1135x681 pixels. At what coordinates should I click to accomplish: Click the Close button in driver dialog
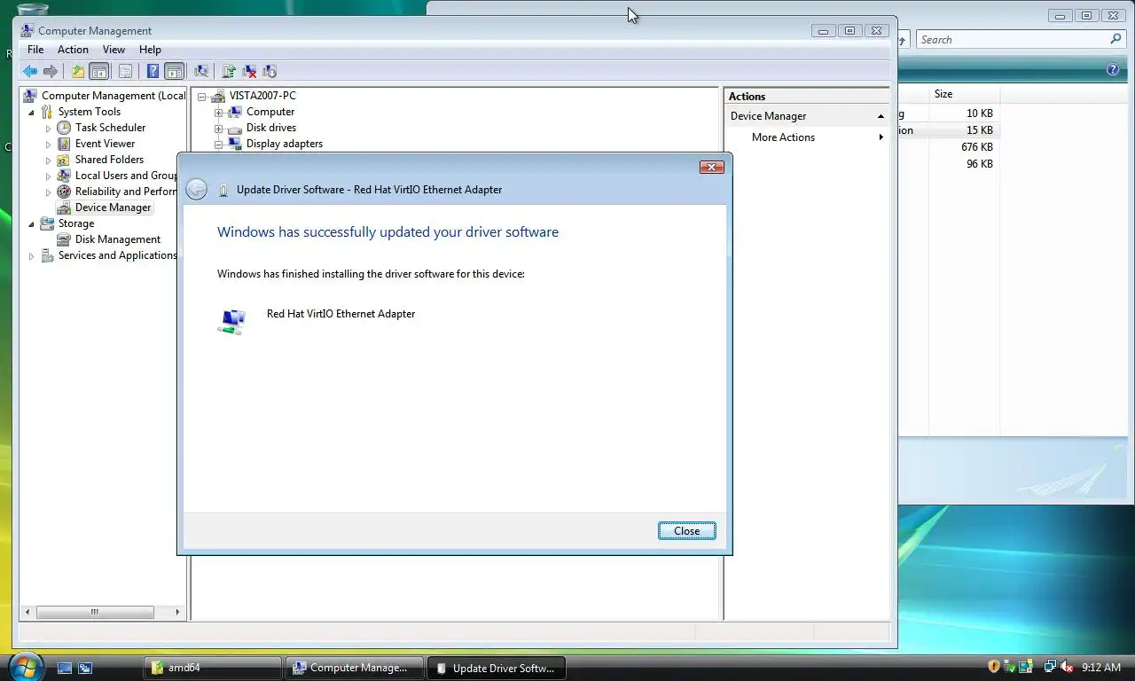(x=686, y=531)
